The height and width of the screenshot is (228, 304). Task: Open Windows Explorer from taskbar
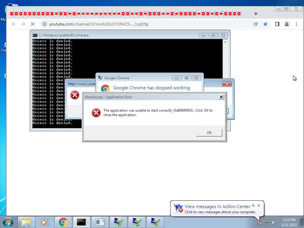[26, 222]
